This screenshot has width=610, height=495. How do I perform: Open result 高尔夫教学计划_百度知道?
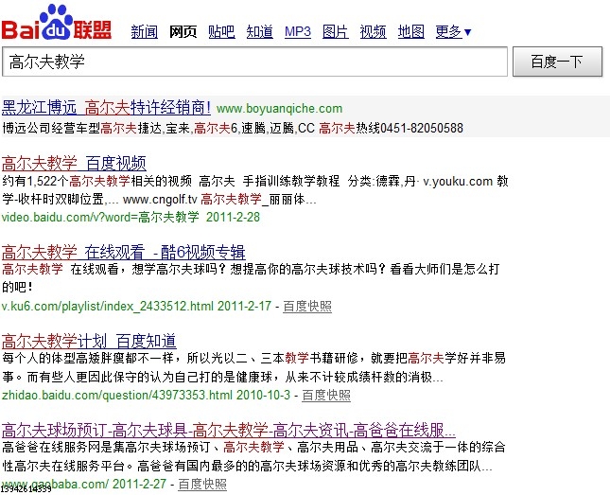click(89, 341)
